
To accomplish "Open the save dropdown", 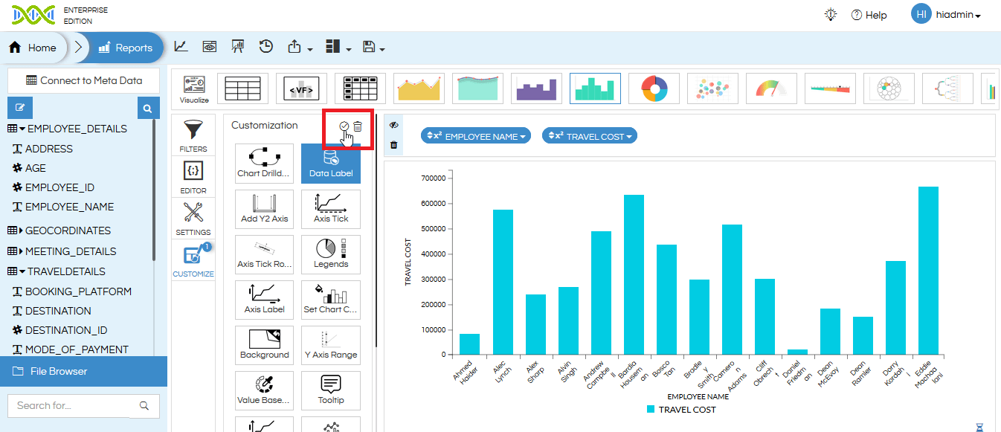I will pos(374,47).
